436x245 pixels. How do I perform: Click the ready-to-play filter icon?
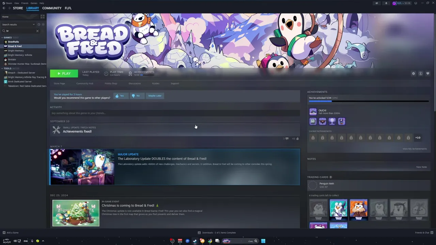tap(43, 24)
